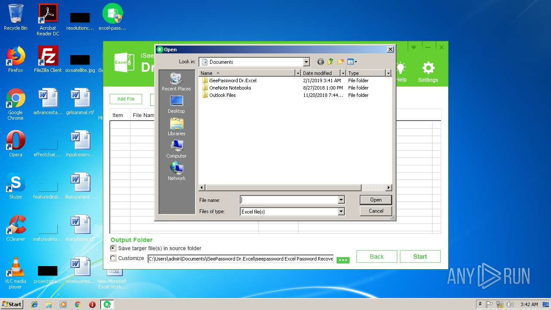Select Computer in the places bar
This screenshot has width=551, height=310.
(176, 149)
